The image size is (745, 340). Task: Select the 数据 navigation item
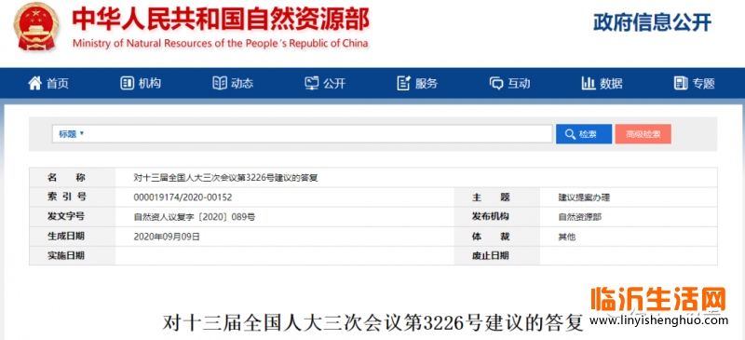[x=611, y=84]
